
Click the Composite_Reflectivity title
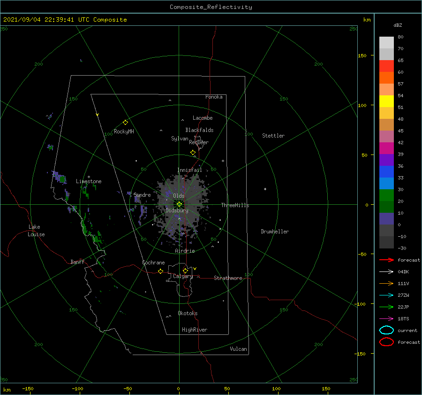(x=211, y=7)
